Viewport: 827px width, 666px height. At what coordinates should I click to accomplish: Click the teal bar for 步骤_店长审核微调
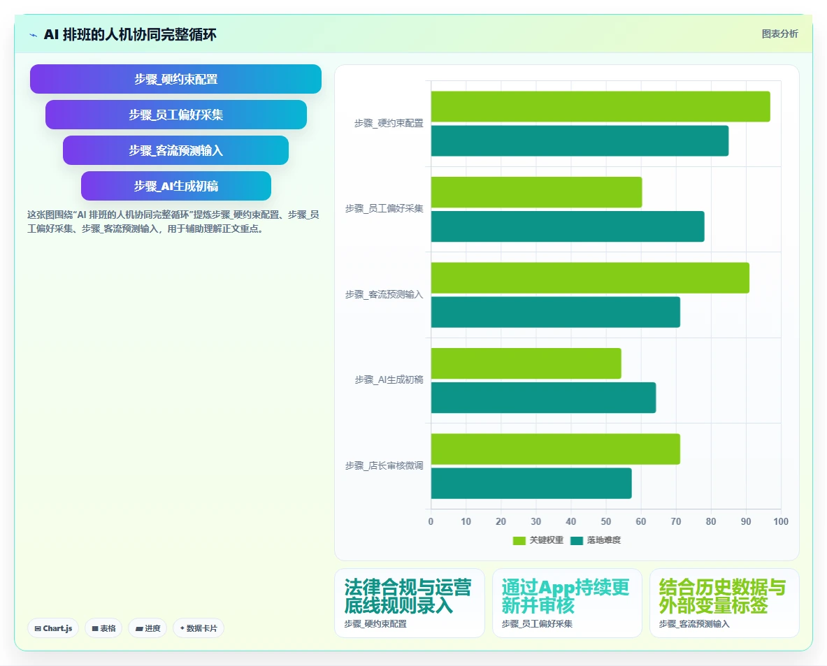coord(531,483)
